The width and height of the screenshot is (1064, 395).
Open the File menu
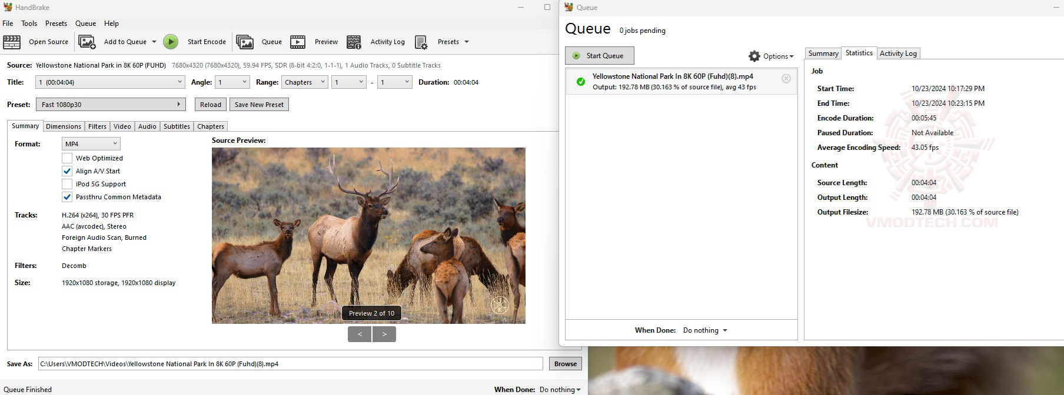pyautogui.click(x=8, y=24)
